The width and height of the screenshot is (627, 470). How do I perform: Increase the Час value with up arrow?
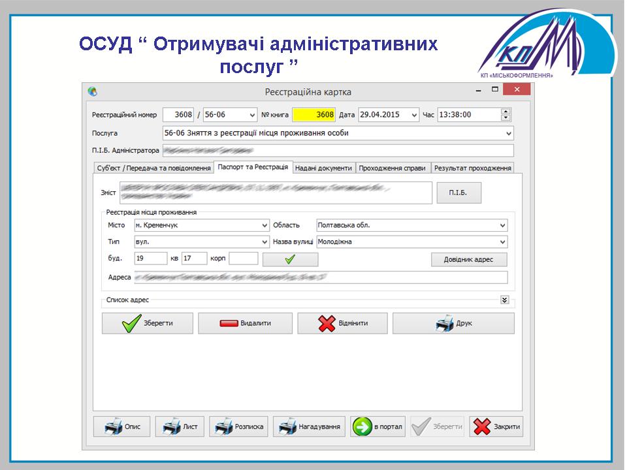pyautogui.click(x=505, y=112)
